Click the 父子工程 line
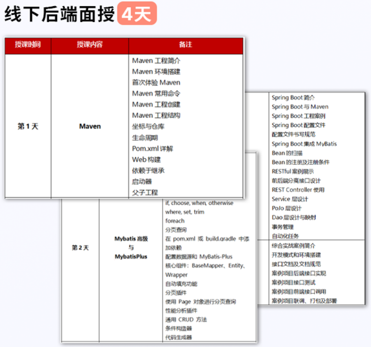Image resolution: width=371 pixels, height=347 pixels. pyautogui.click(x=145, y=192)
